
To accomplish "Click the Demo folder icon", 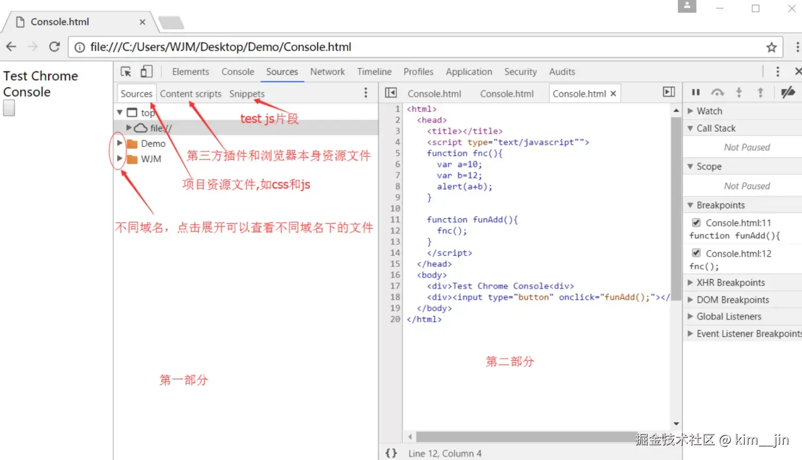I will pos(132,144).
